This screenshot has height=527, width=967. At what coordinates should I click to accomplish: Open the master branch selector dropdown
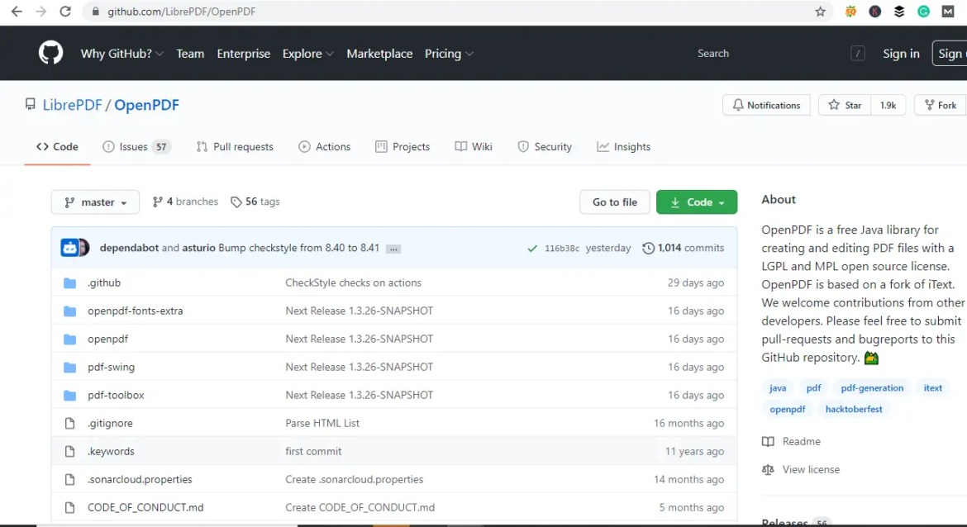click(x=95, y=202)
